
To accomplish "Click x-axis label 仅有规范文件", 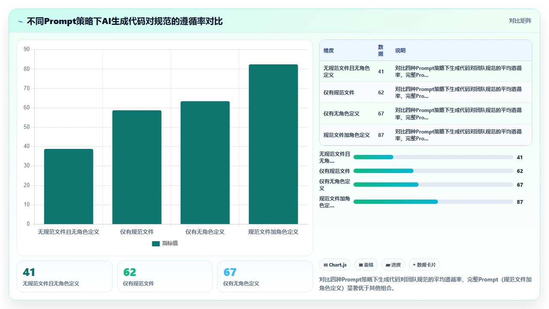I will (137, 232).
